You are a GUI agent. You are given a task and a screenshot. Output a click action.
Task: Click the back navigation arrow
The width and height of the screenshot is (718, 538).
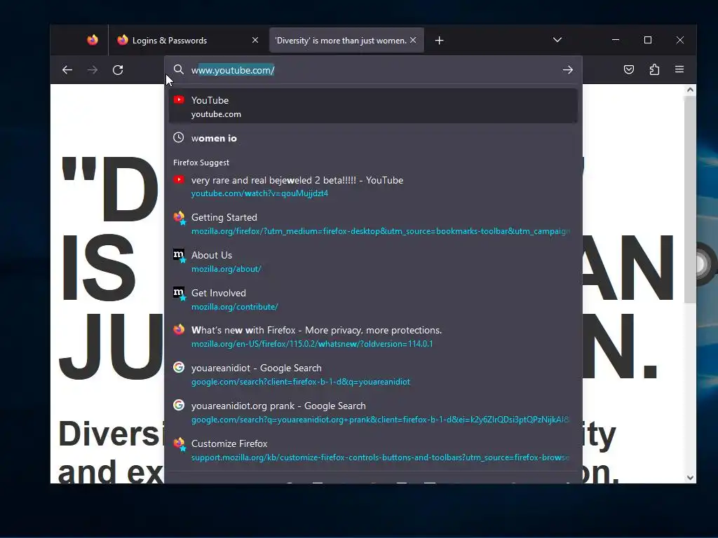[67, 70]
